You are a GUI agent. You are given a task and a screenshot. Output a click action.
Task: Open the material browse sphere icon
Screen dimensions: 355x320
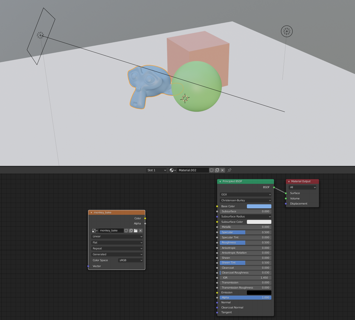pyautogui.click(x=172, y=170)
